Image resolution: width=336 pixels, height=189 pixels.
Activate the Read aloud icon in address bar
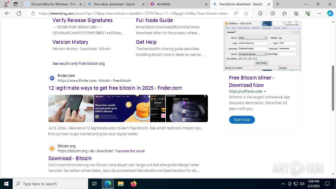coord(236,13)
